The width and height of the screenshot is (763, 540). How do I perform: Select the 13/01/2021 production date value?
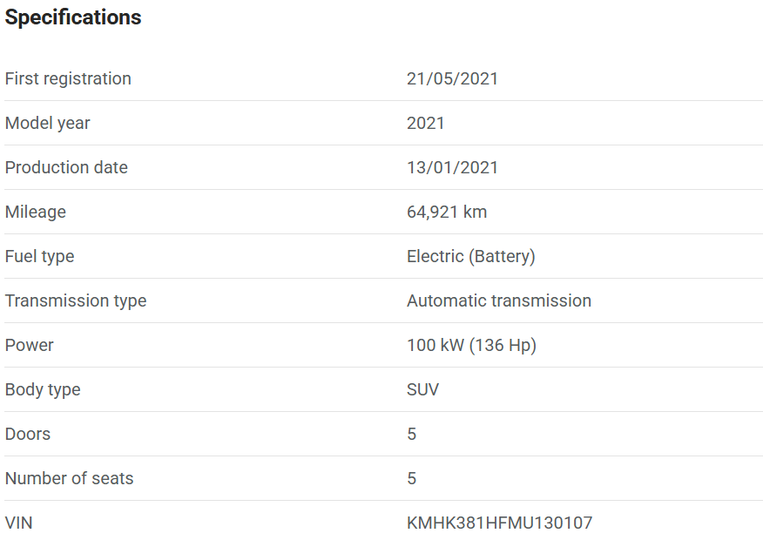pyautogui.click(x=452, y=167)
